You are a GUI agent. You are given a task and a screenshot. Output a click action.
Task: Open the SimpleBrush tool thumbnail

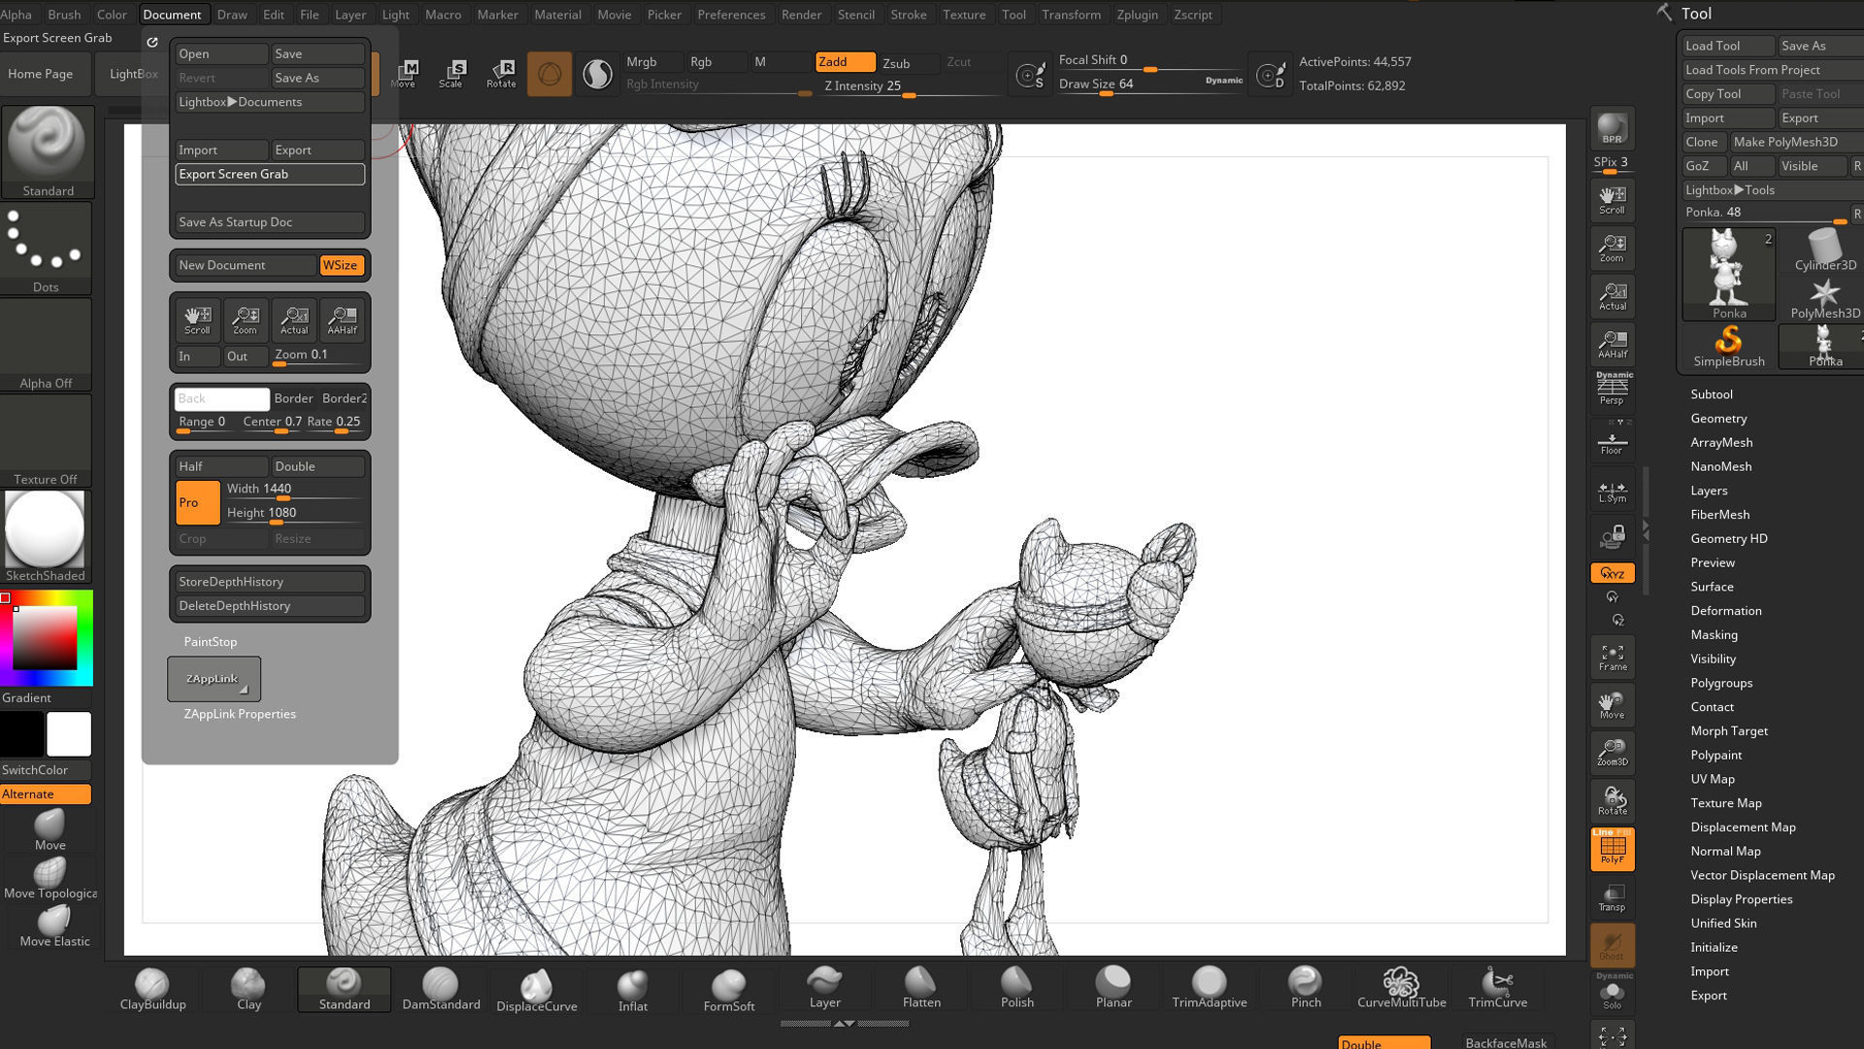pos(1729,347)
